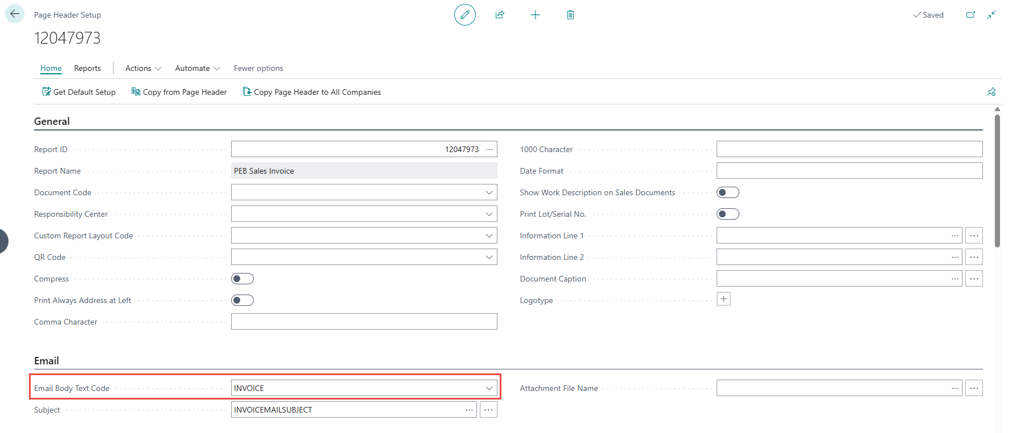Click the vertical scrollbar thumb
The height and width of the screenshot is (433, 1017).
click(997, 180)
